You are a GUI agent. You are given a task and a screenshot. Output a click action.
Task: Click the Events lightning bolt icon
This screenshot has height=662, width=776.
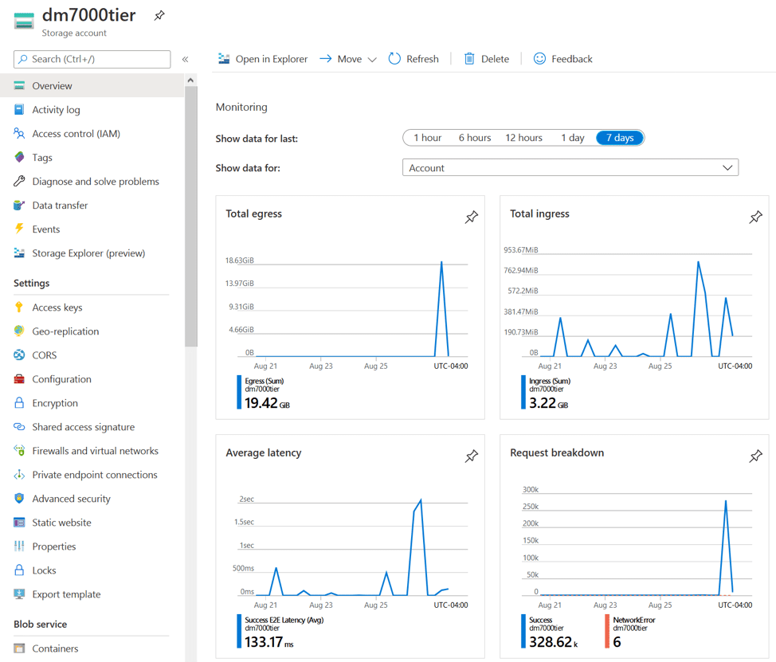click(19, 229)
